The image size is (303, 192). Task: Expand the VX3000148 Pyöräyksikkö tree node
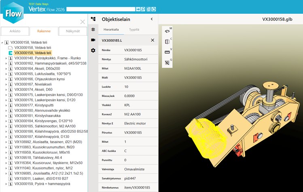tap(6, 58)
